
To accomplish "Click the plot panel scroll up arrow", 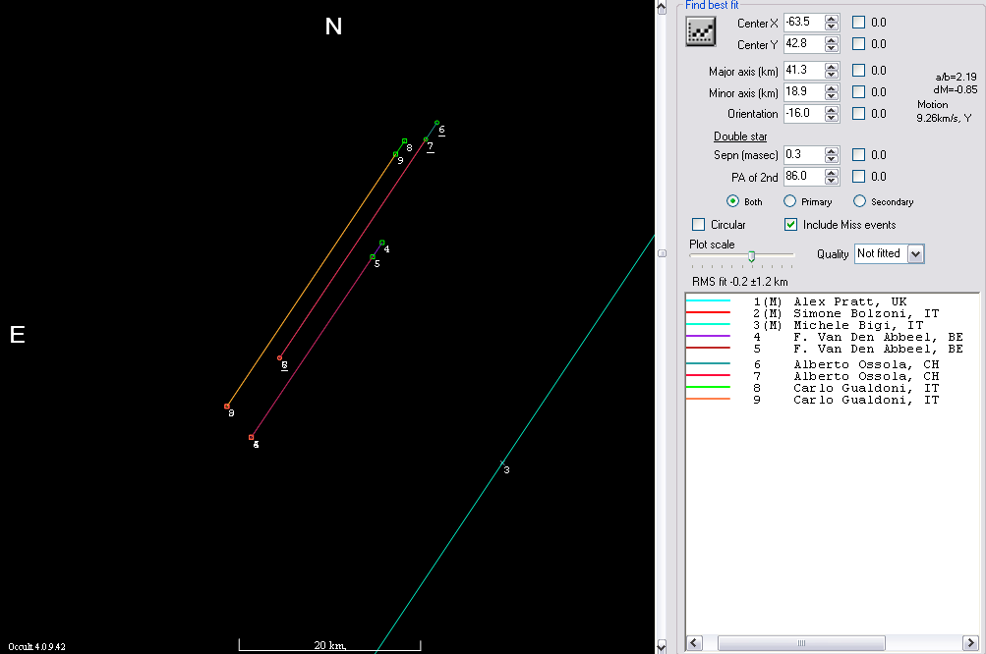I will pos(662,8).
